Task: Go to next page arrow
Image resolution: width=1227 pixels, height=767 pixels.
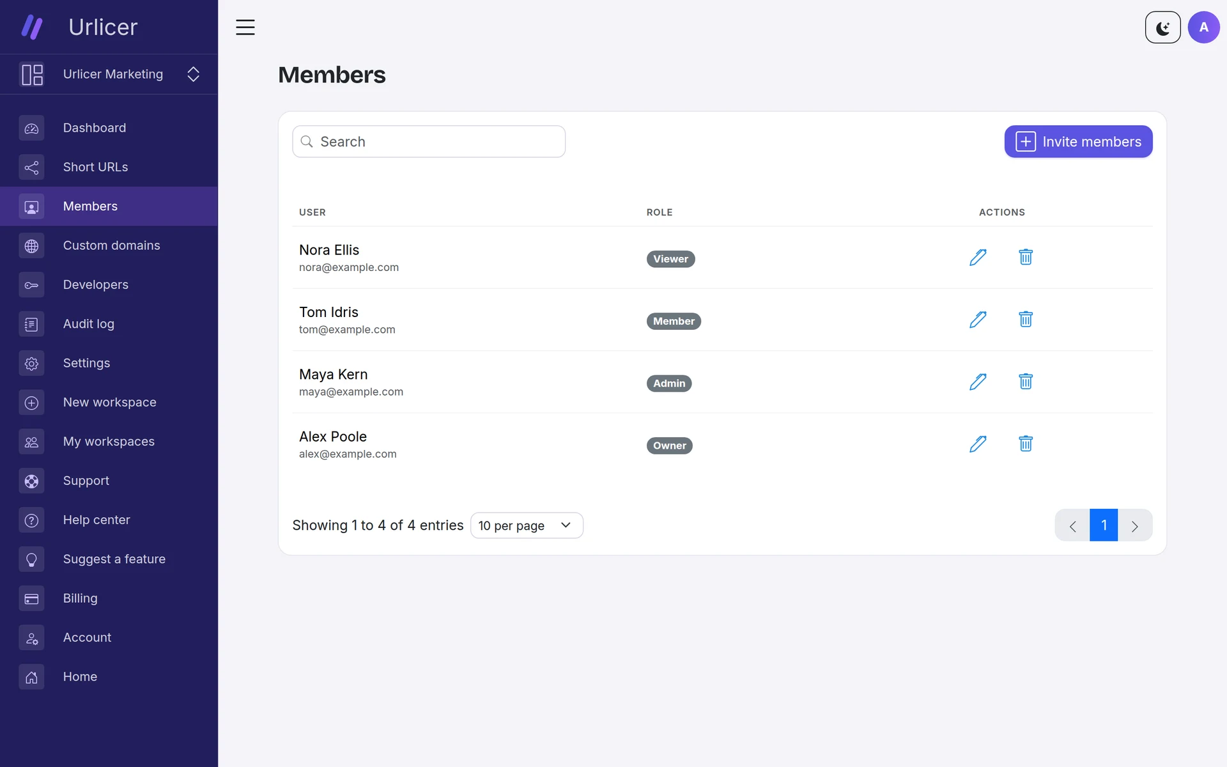Action: coord(1135,525)
